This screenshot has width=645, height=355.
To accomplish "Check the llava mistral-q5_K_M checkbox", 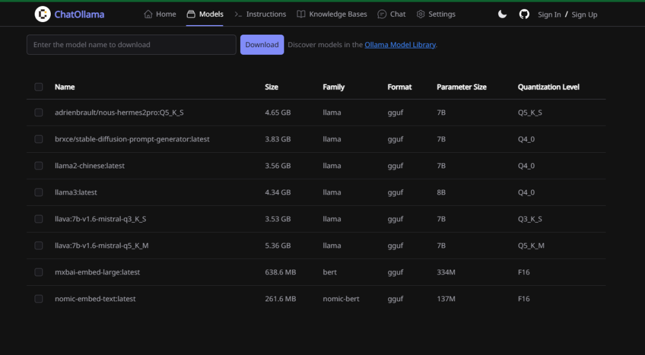I will tap(39, 245).
